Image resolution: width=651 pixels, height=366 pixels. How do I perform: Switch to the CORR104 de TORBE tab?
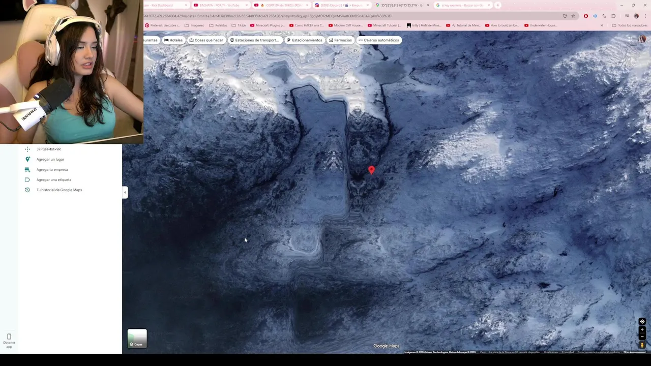[281, 5]
